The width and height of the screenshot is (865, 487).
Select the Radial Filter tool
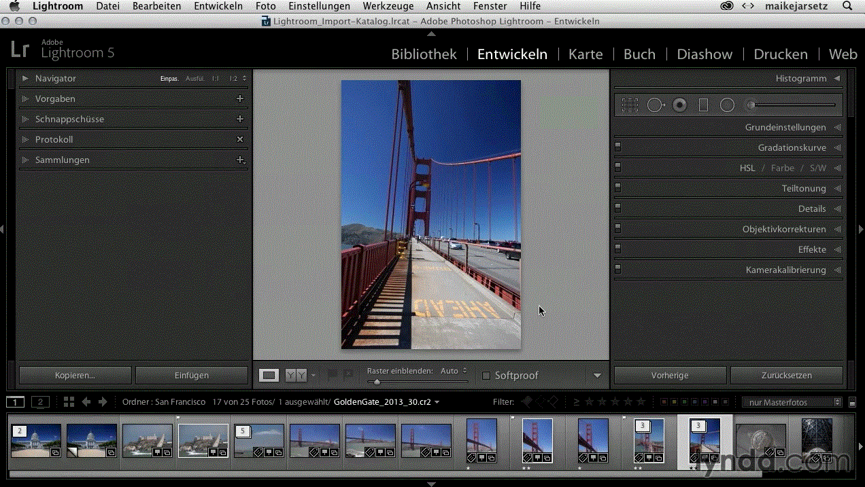tap(728, 105)
